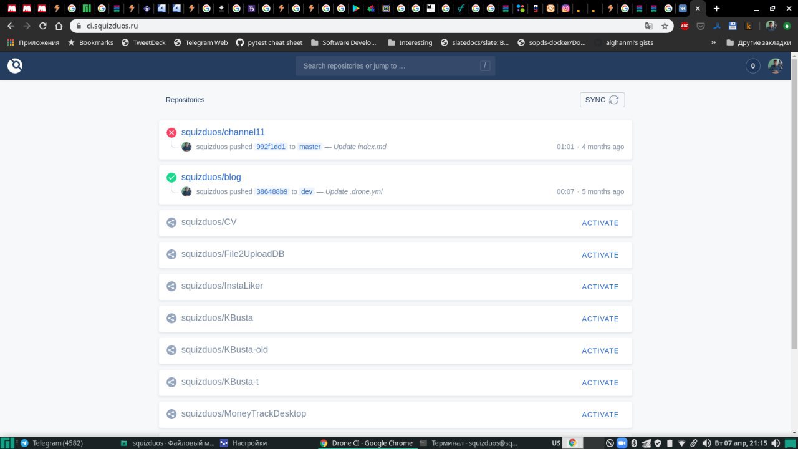Show hidden bookmarks via the chevron

pos(713,42)
